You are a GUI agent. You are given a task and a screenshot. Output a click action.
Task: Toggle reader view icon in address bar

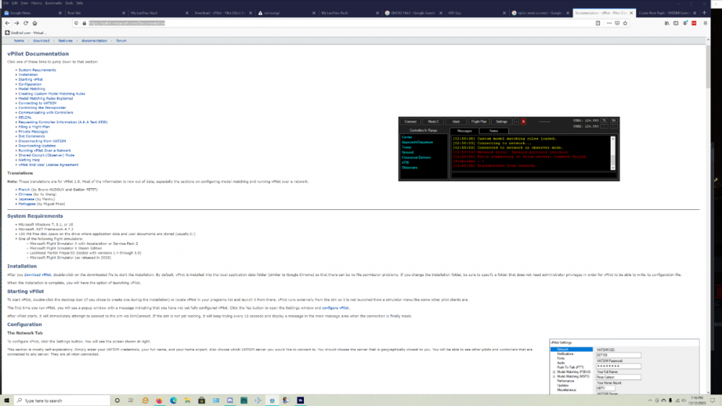pos(598,23)
